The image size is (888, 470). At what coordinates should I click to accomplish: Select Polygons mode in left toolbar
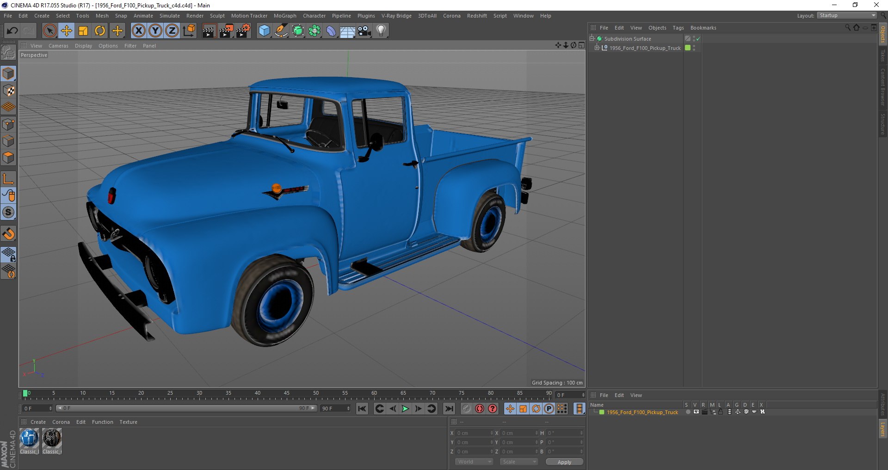(x=8, y=158)
